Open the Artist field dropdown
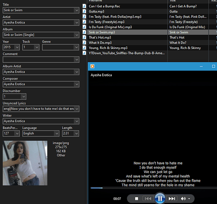 [x=77, y=22]
